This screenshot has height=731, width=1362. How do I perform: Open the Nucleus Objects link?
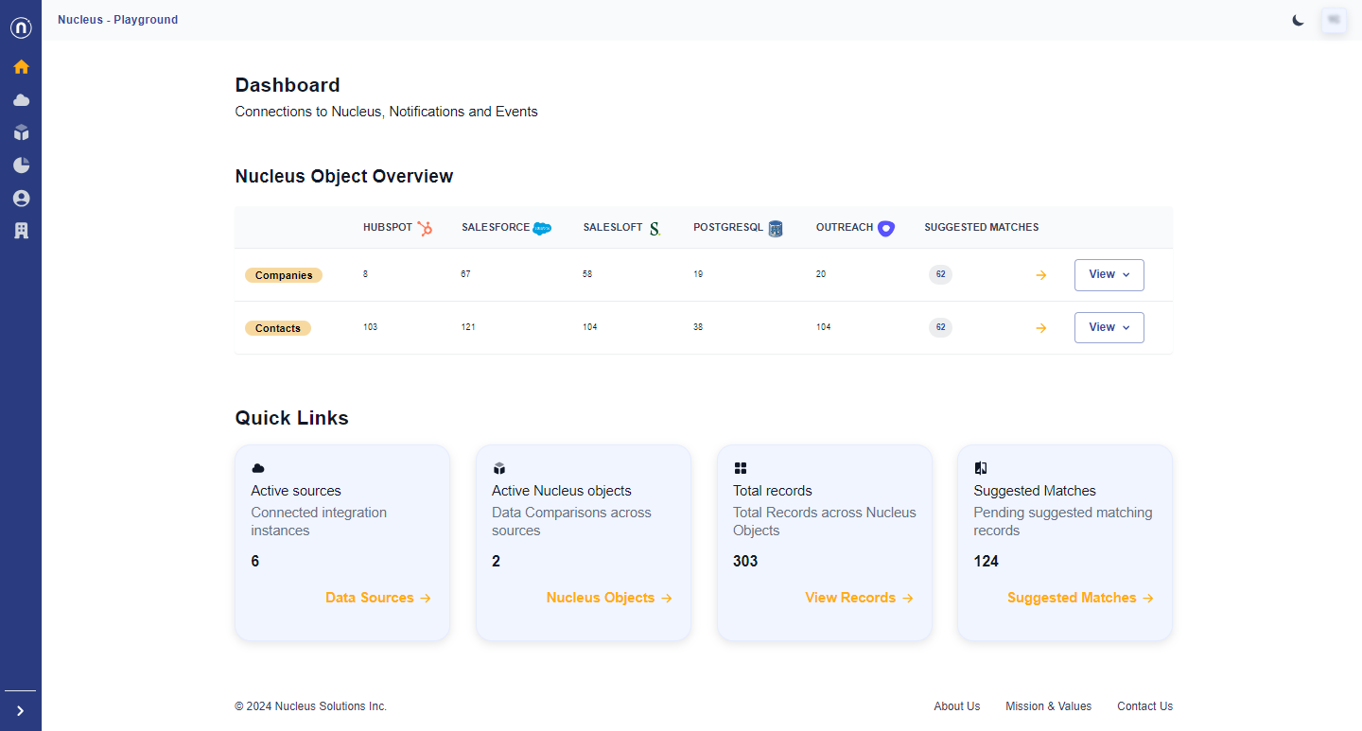(x=609, y=598)
